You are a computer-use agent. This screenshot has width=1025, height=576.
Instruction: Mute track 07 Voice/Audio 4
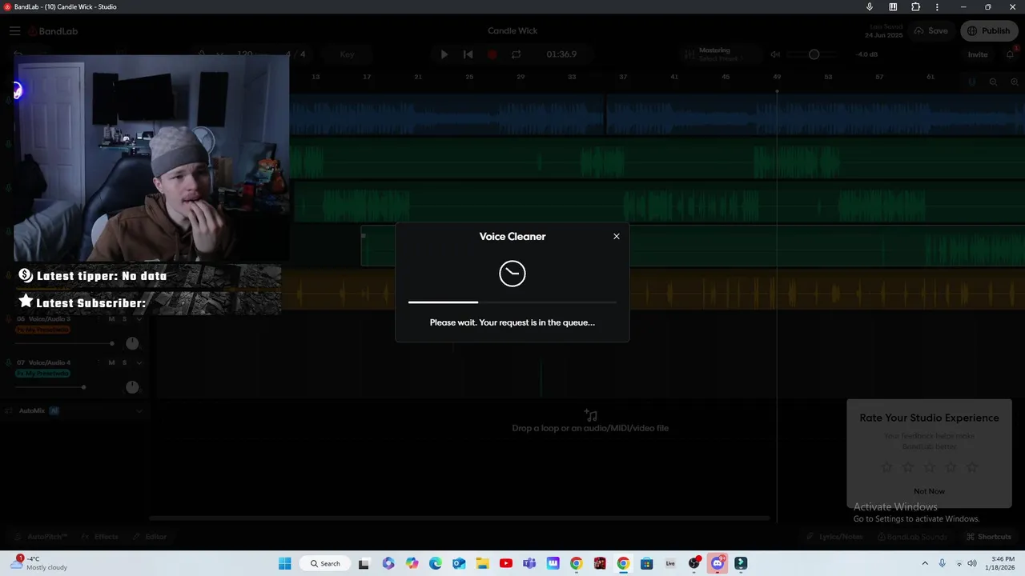111,362
